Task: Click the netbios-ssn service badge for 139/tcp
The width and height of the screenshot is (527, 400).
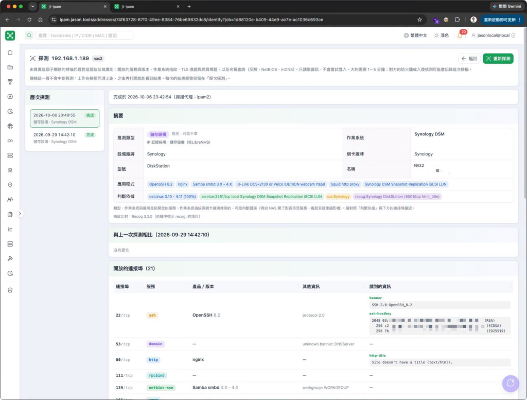Action: [x=161, y=388]
